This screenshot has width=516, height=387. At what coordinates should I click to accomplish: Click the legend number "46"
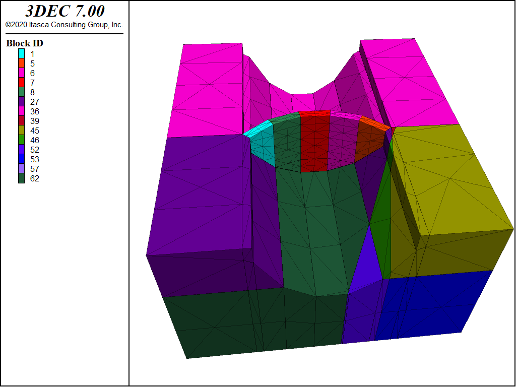35,140
